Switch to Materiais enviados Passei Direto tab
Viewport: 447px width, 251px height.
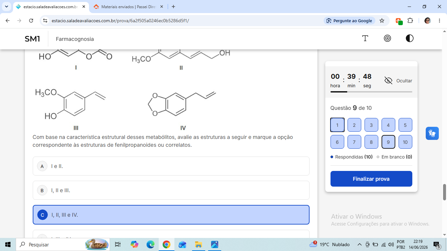[129, 7]
